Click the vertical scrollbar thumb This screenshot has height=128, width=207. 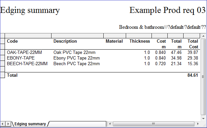pyautogui.click(x=203, y=77)
